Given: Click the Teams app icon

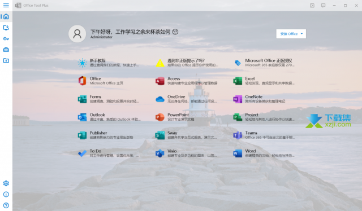Looking at the screenshot, I should 238,135.
